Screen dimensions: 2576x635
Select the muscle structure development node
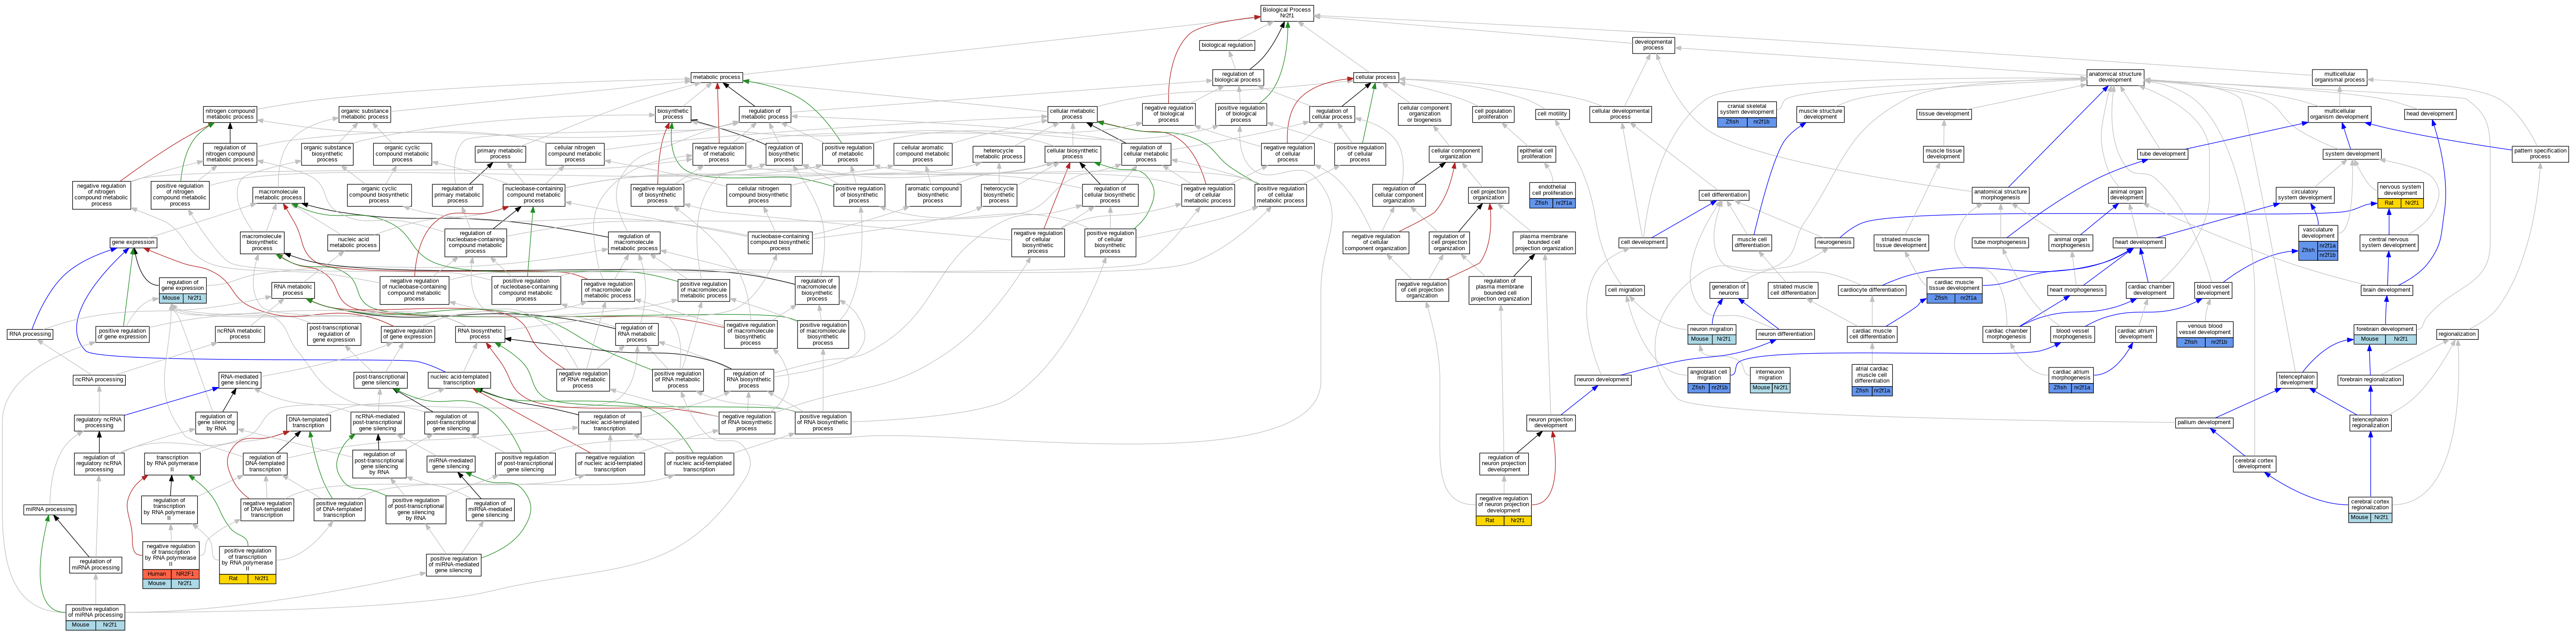click(1820, 114)
